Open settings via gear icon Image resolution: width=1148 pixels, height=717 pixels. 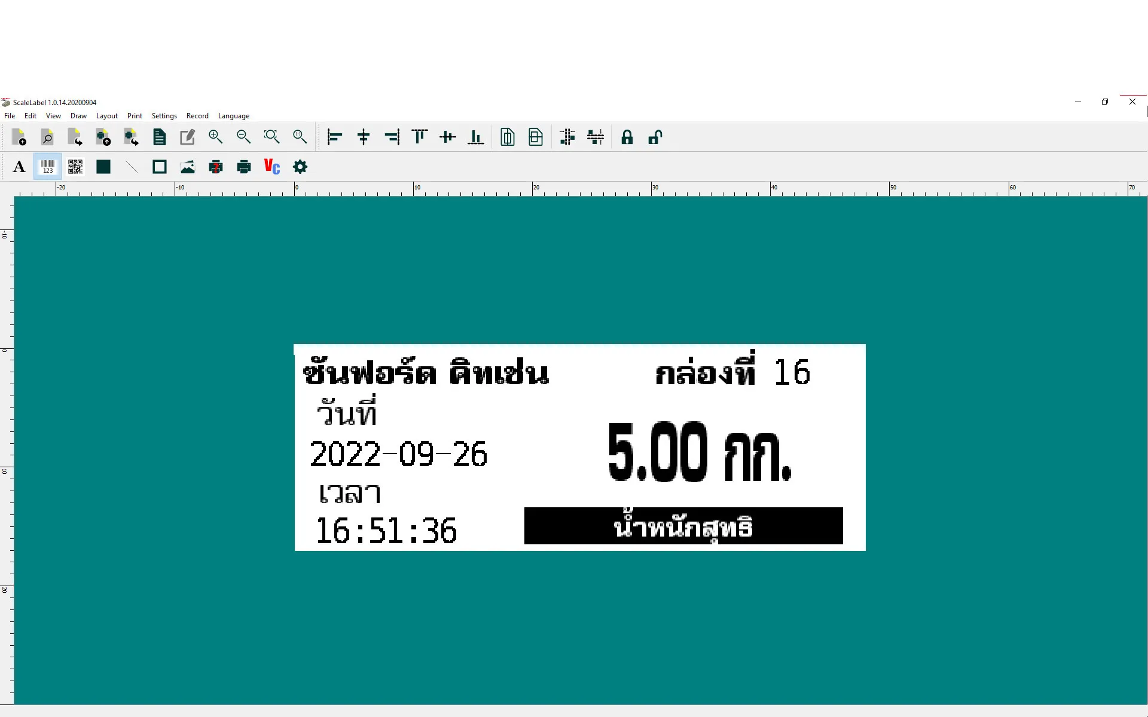(x=300, y=167)
